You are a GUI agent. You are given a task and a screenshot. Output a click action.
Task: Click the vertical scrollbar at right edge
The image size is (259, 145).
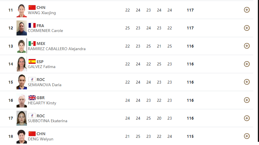pos(258,71)
